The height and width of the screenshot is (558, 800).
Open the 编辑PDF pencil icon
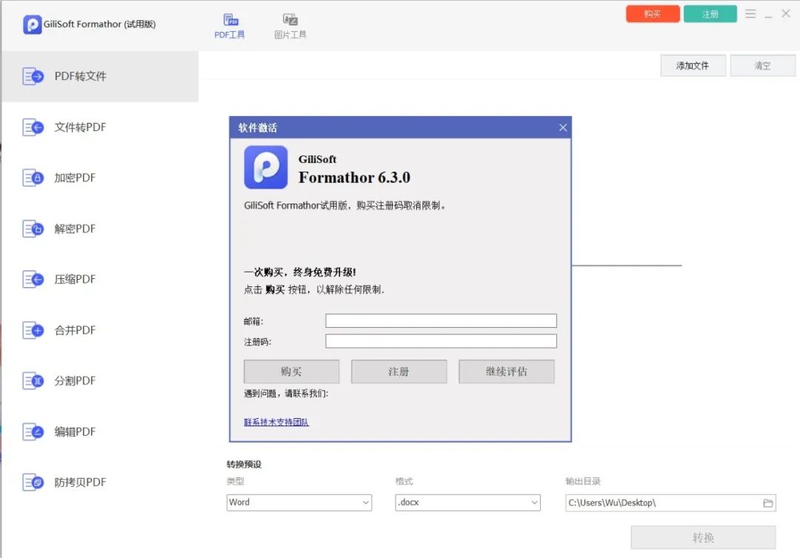pyautogui.click(x=33, y=431)
